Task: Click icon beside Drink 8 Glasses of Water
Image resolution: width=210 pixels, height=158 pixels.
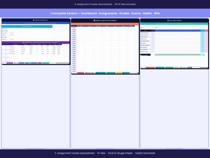Action: pos(141,41)
